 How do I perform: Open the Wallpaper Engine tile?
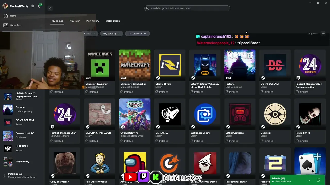click(x=205, y=121)
